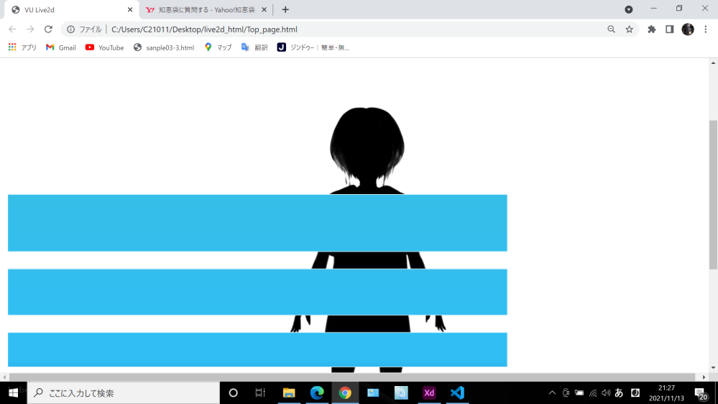Open a new tab with plus button
This screenshot has width=718, height=404.
[x=285, y=9]
